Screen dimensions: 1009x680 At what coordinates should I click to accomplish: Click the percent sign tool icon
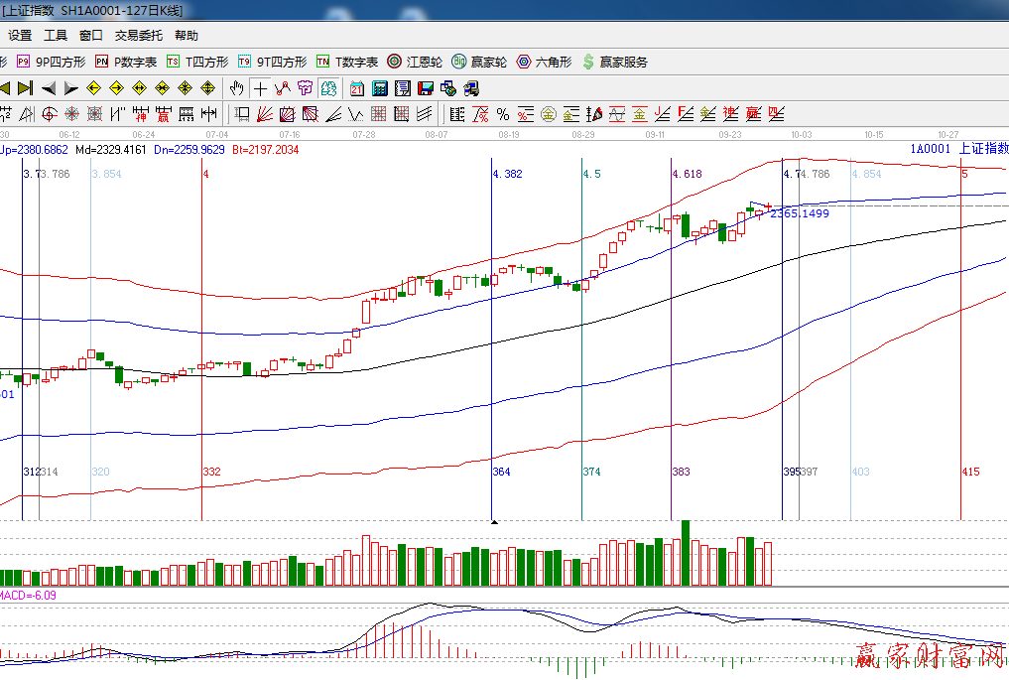(x=503, y=113)
